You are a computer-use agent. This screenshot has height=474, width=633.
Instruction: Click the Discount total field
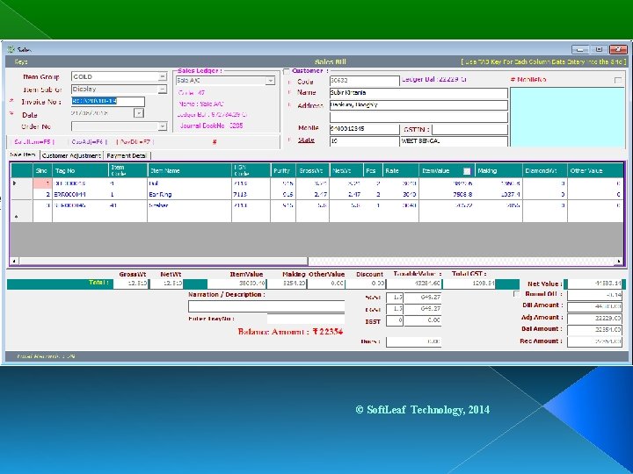click(x=366, y=284)
